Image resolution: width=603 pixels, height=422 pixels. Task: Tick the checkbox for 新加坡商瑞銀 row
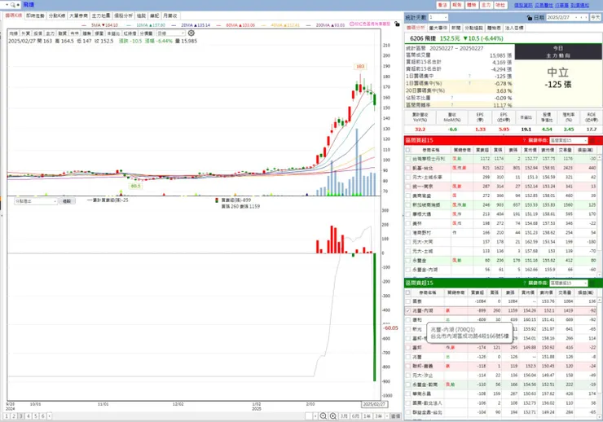click(408, 204)
